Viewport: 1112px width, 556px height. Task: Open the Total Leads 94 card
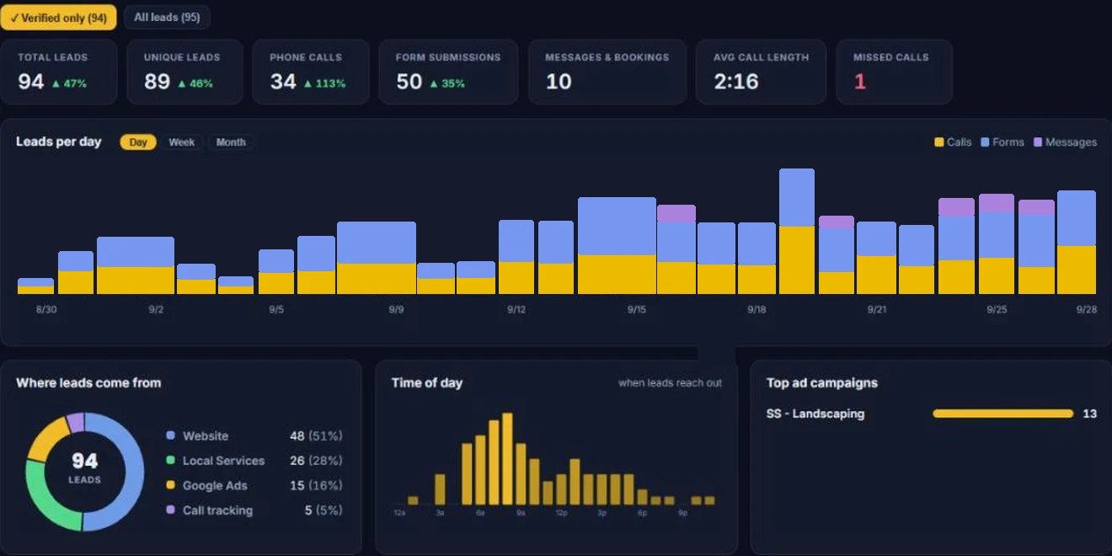click(x=59, y=72)
